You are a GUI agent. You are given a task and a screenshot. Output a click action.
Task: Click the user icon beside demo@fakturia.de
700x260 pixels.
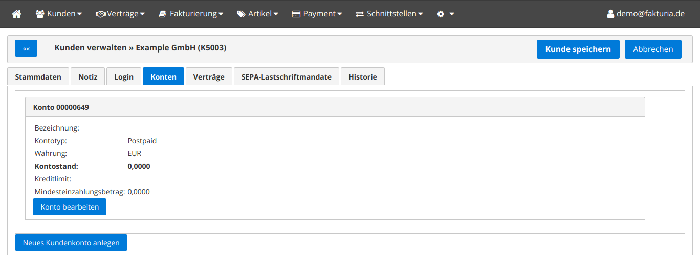(x=610, y=14)
